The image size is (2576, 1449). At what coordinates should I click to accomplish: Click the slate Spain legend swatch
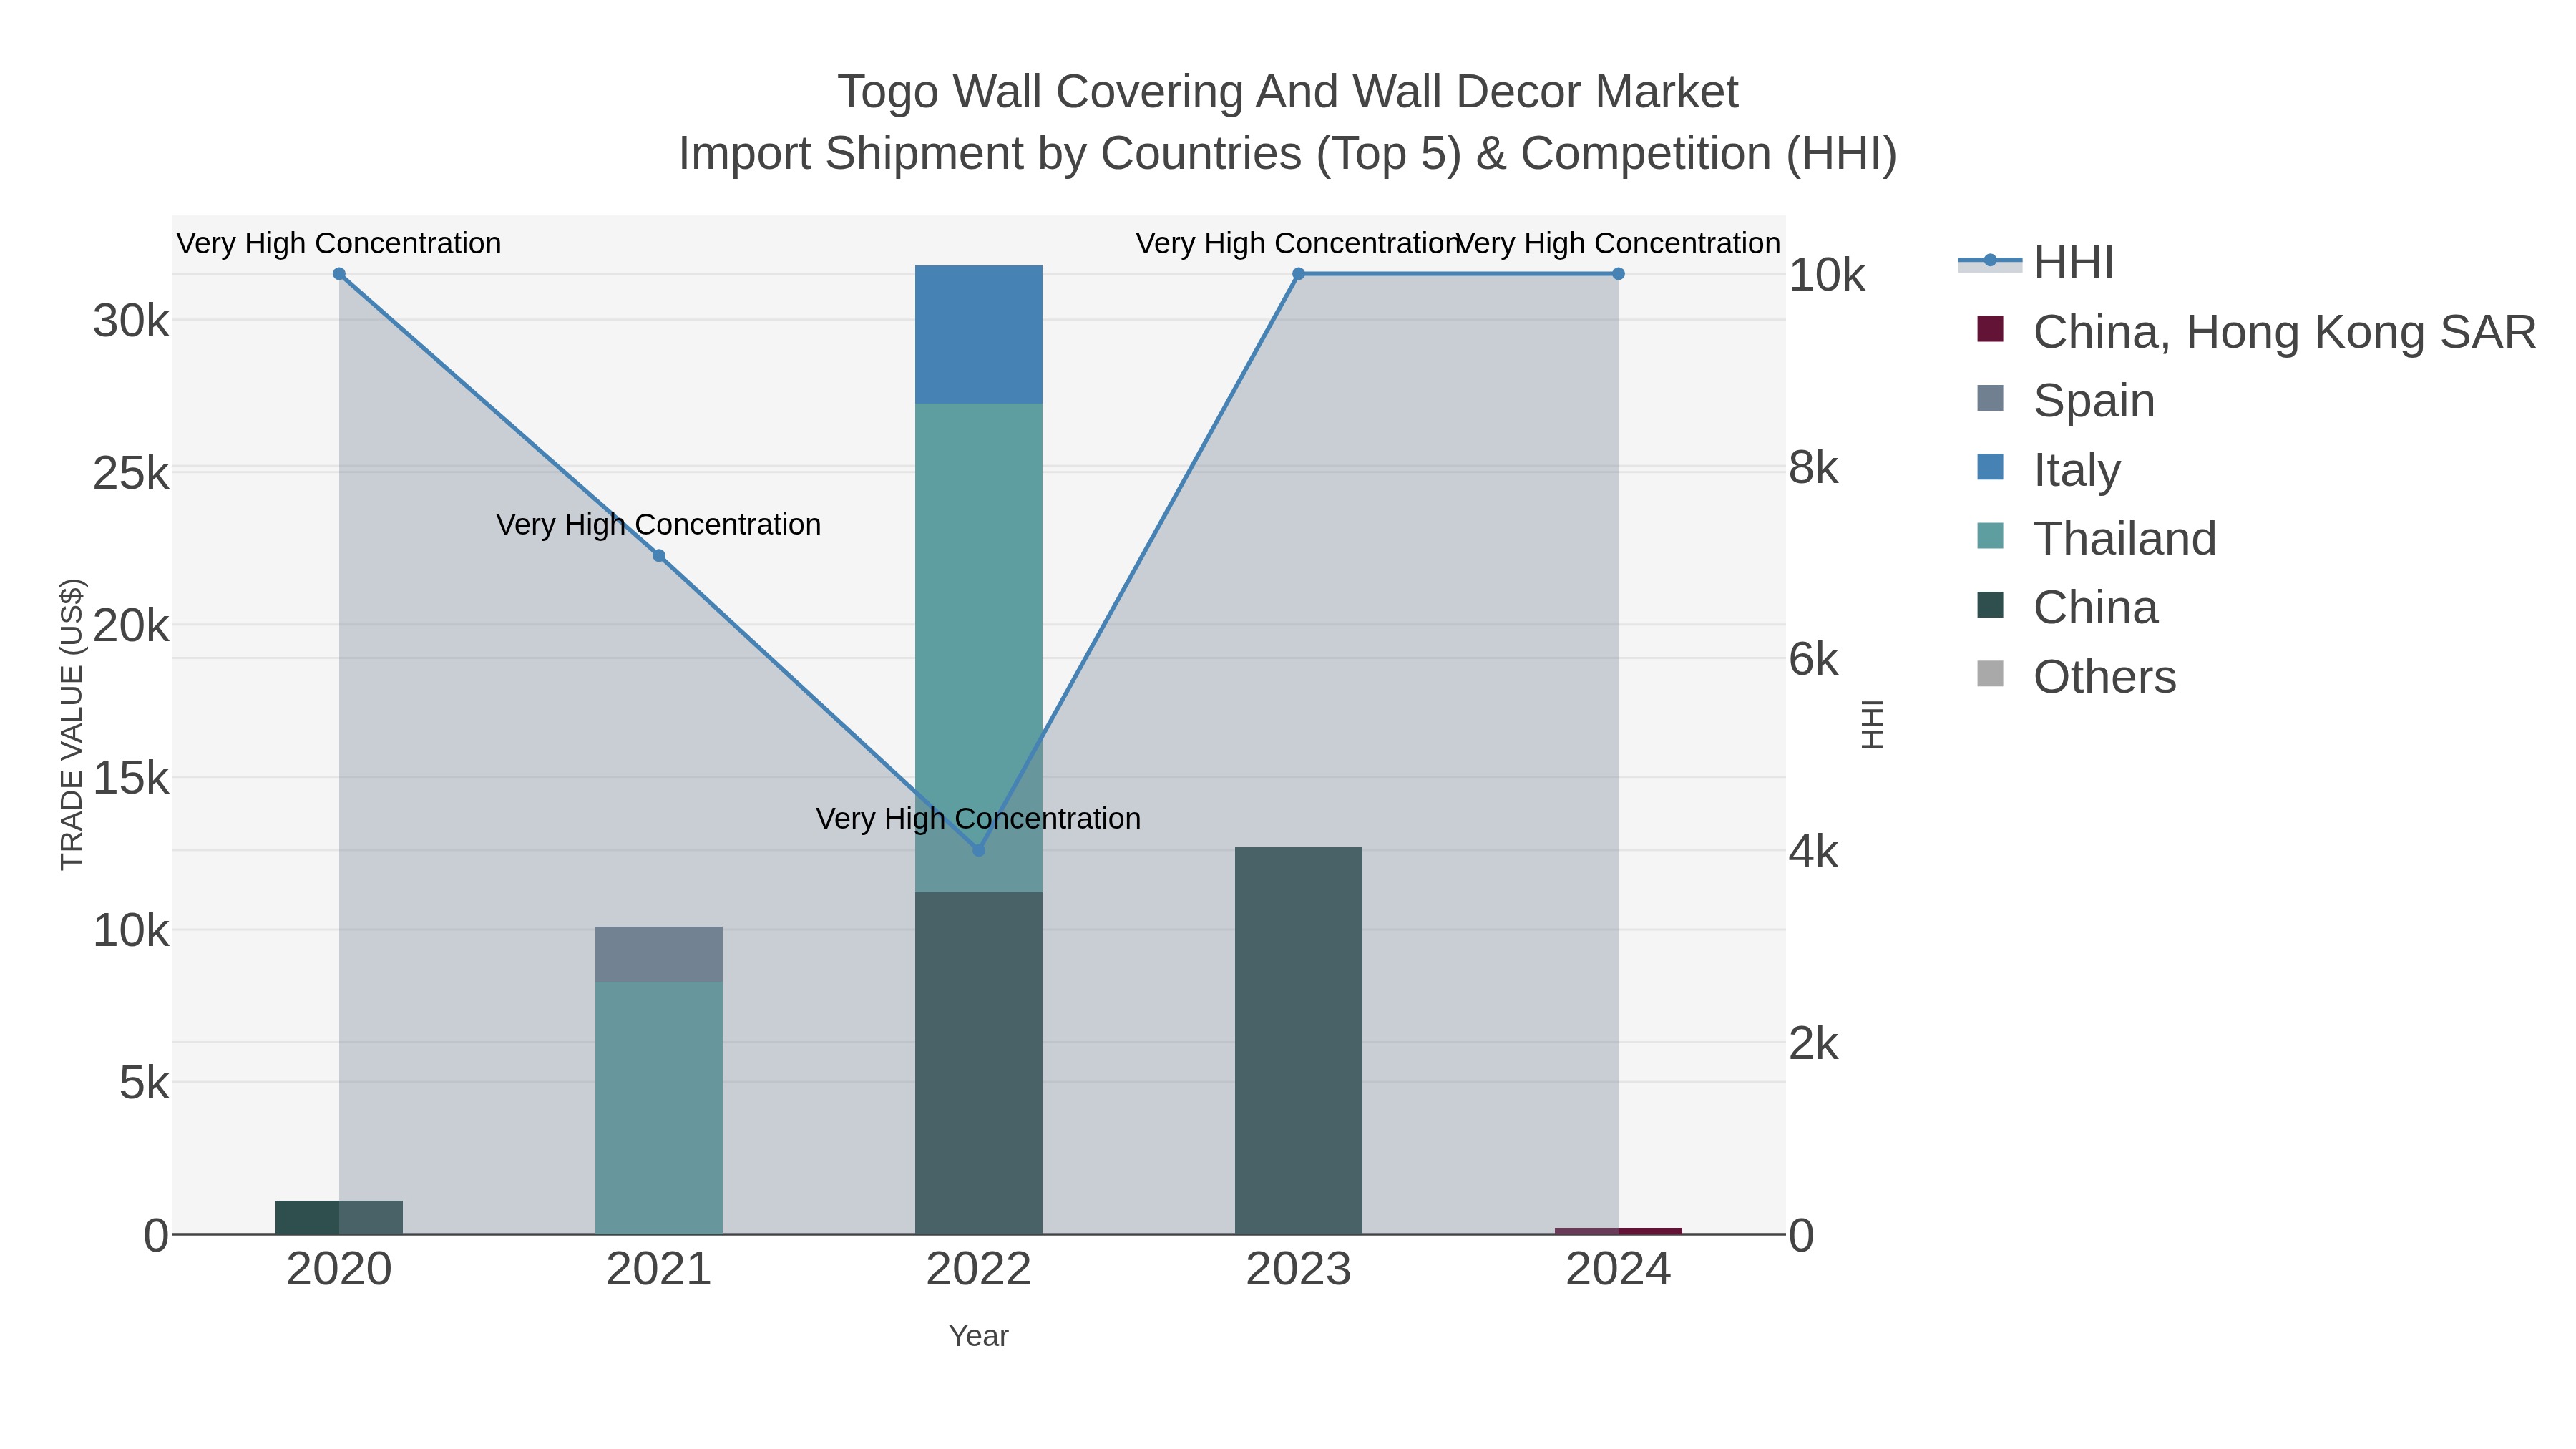point(1990,398)
